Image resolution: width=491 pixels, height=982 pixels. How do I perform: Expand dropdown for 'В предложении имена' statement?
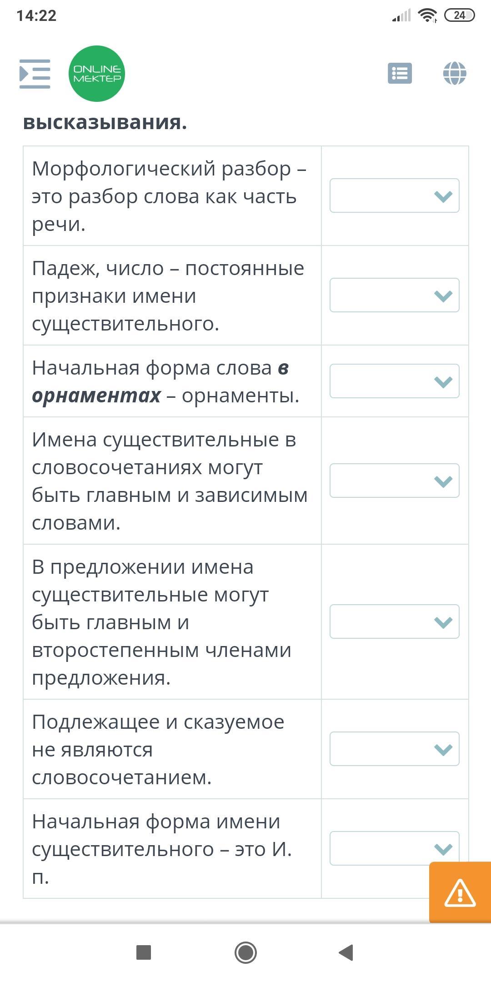(394, 622)
